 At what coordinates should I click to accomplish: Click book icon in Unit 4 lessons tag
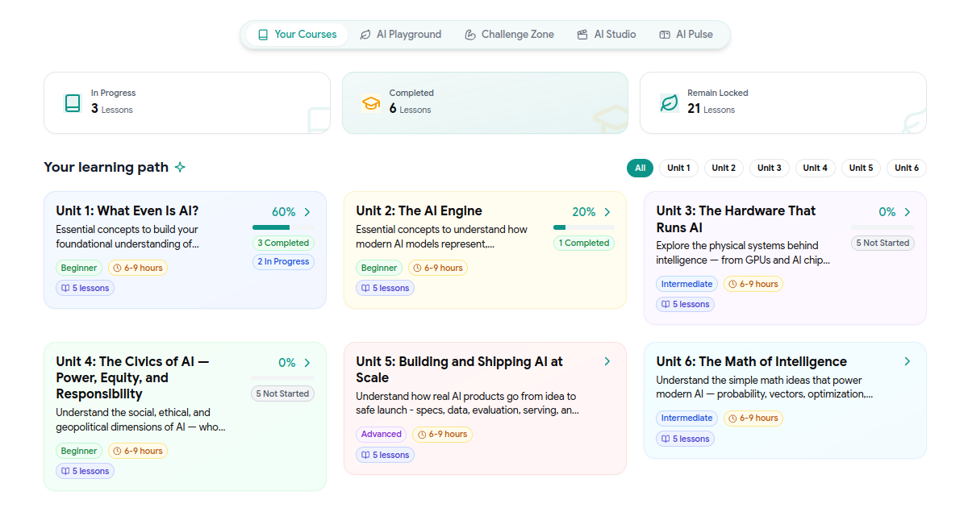[x=66, y=471]
